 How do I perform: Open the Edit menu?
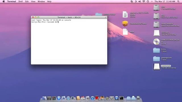pos(27,1)
